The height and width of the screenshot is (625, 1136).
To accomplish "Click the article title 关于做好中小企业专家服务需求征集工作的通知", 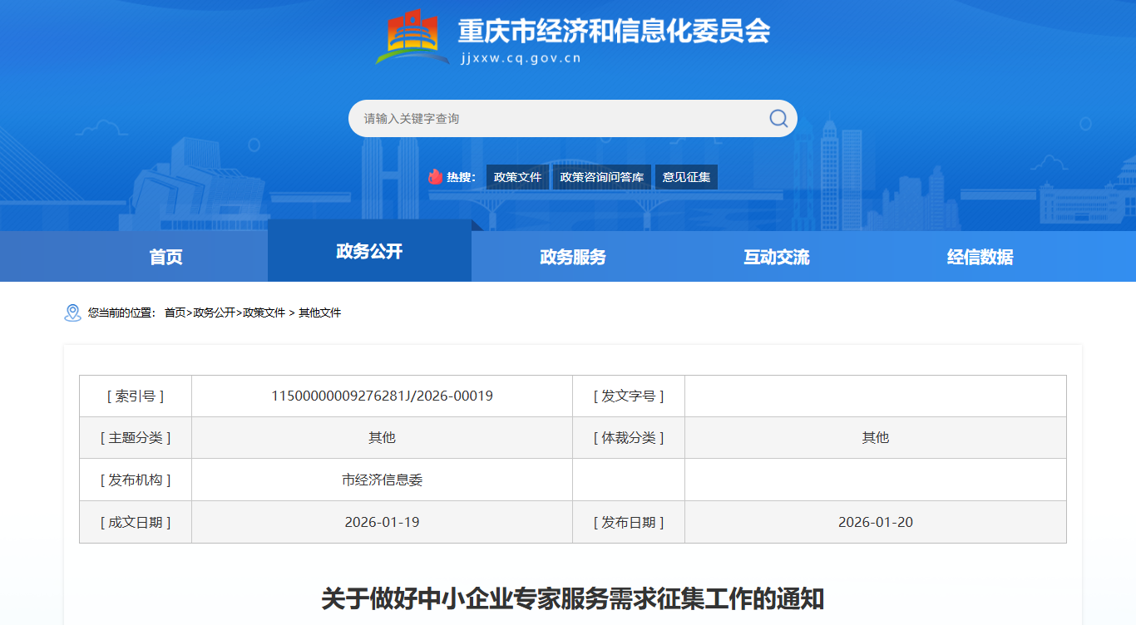I will (x=573, y=599).
